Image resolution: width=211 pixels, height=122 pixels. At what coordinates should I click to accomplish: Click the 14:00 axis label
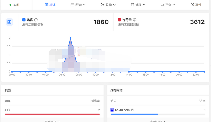tap(129, 75)
